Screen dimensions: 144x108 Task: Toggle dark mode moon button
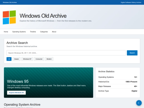tap(139, 103)
